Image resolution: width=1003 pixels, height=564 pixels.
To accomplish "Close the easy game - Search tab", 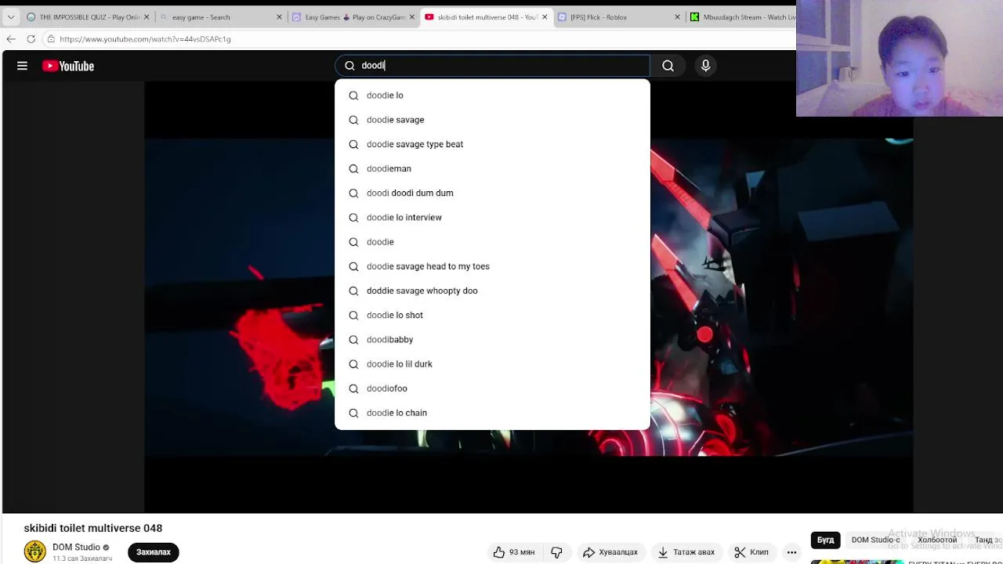I will pos(279,16).
